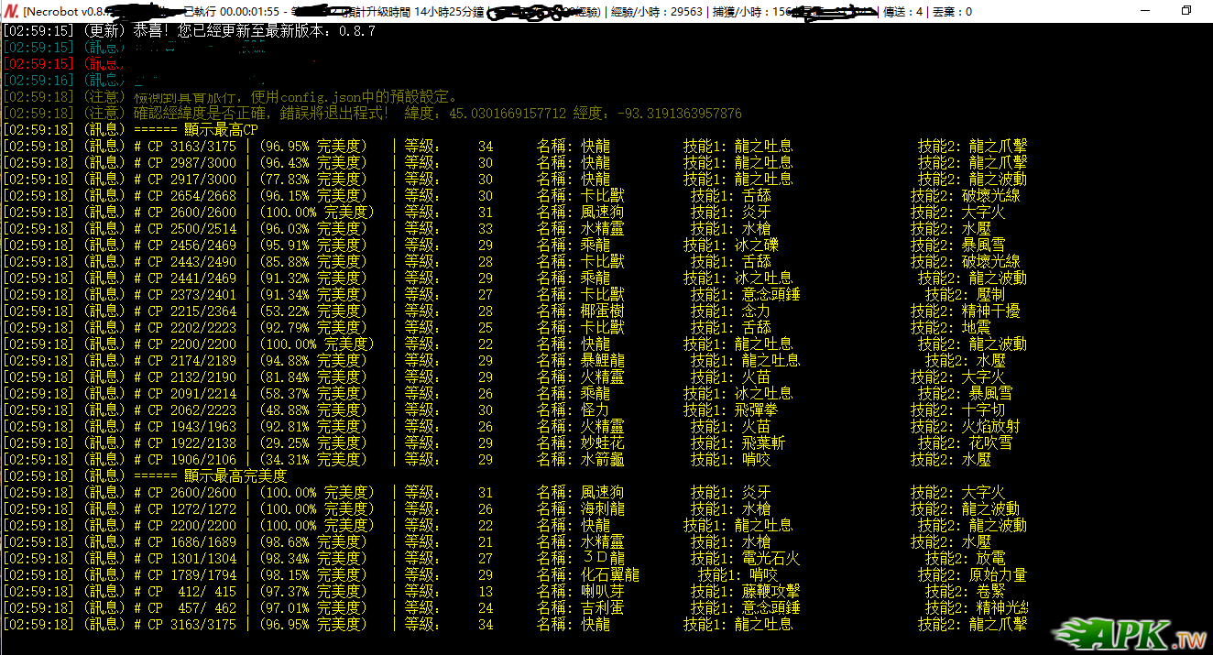The width and height of the screenshot is (1213, 655).
Task: Click the latitude value 45.0301669157712
Action: click(x=508, y=113)
